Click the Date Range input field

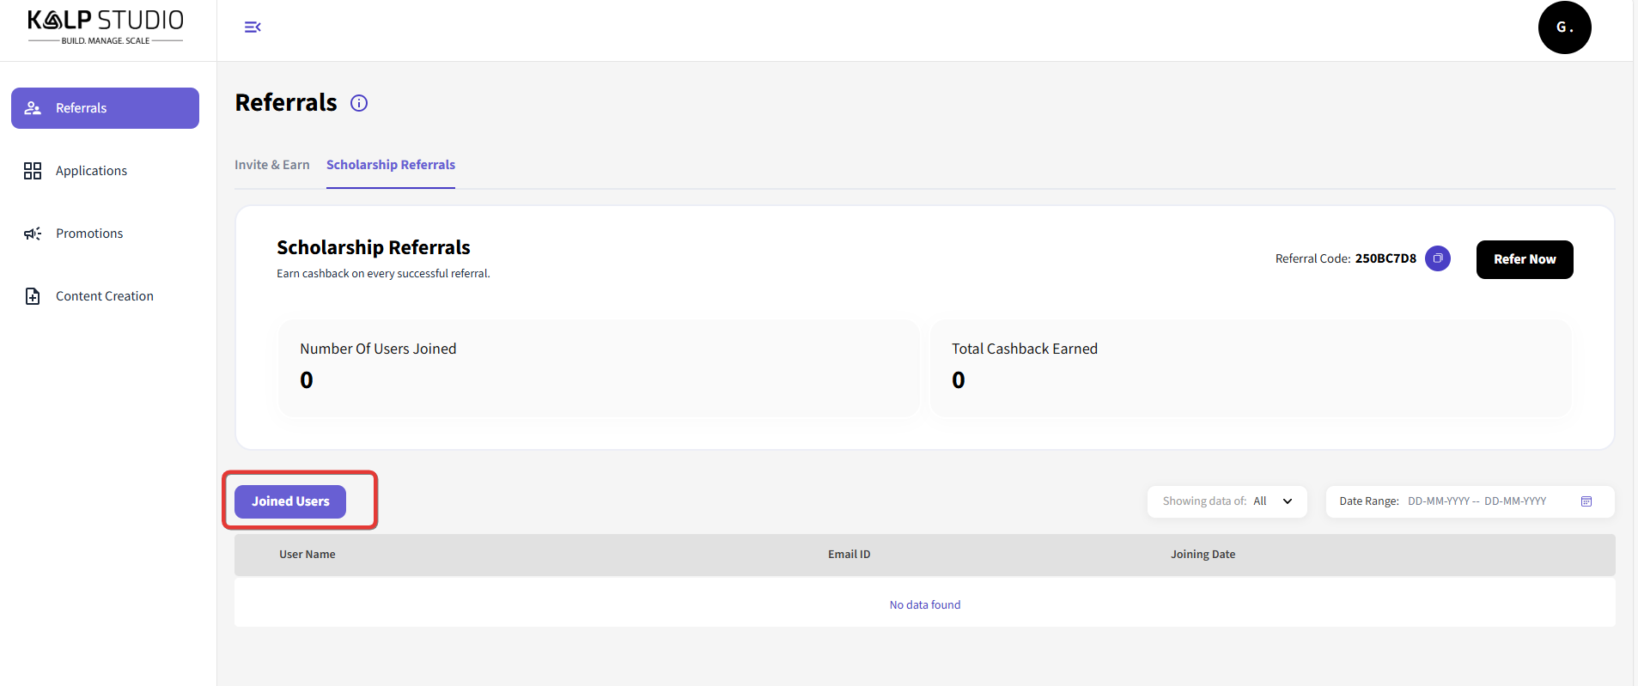click(1476, 501)
